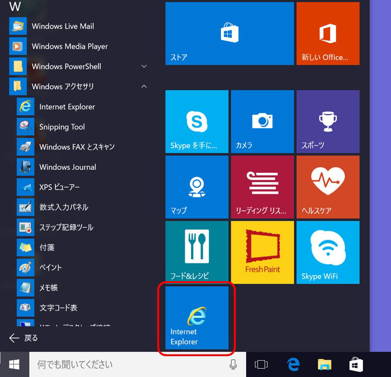Open the 新しい Office tile
The width and height of the screenshot is (391, 377).
click(x=328, y=34)
